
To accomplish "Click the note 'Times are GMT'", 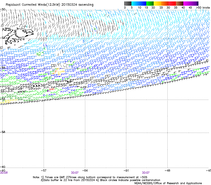I will (55, 177).
